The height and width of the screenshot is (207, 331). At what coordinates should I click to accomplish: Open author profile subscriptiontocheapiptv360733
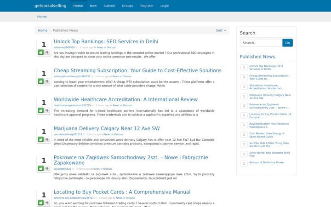pos(72,76)
